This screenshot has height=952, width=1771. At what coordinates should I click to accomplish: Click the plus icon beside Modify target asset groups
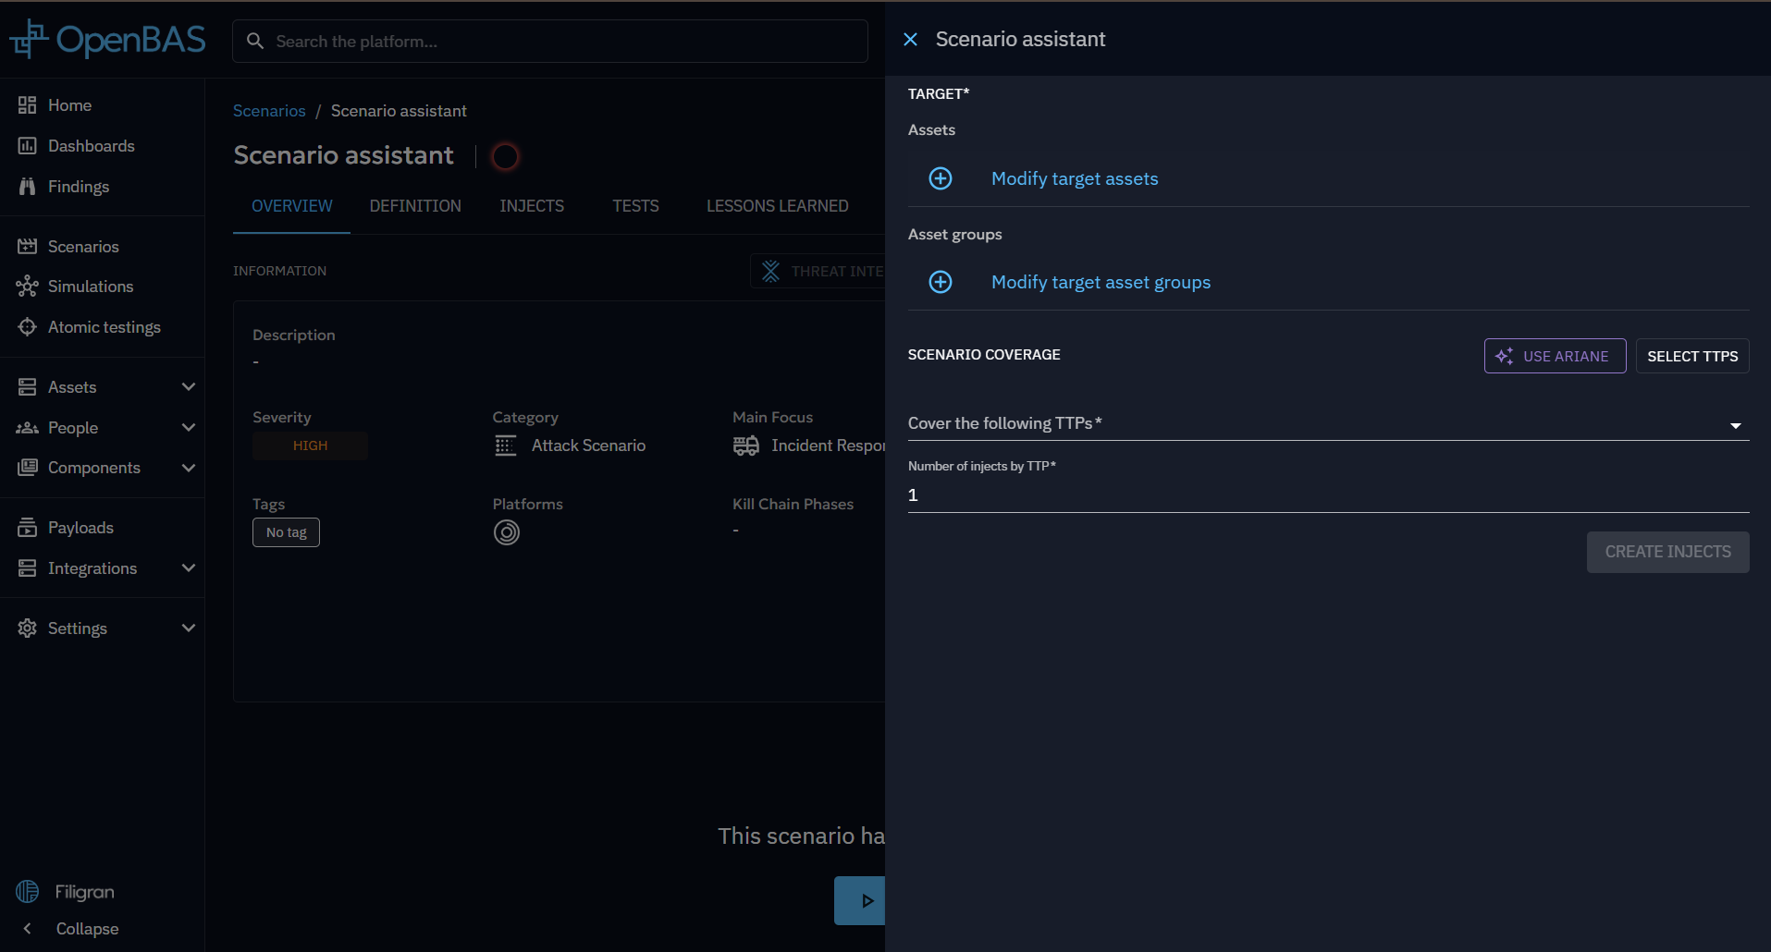940,282
